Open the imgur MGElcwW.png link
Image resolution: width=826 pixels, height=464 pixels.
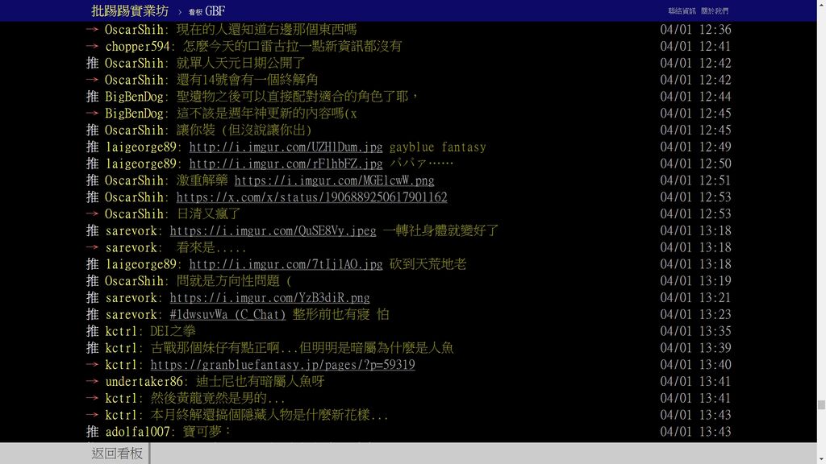pos(334,181)
